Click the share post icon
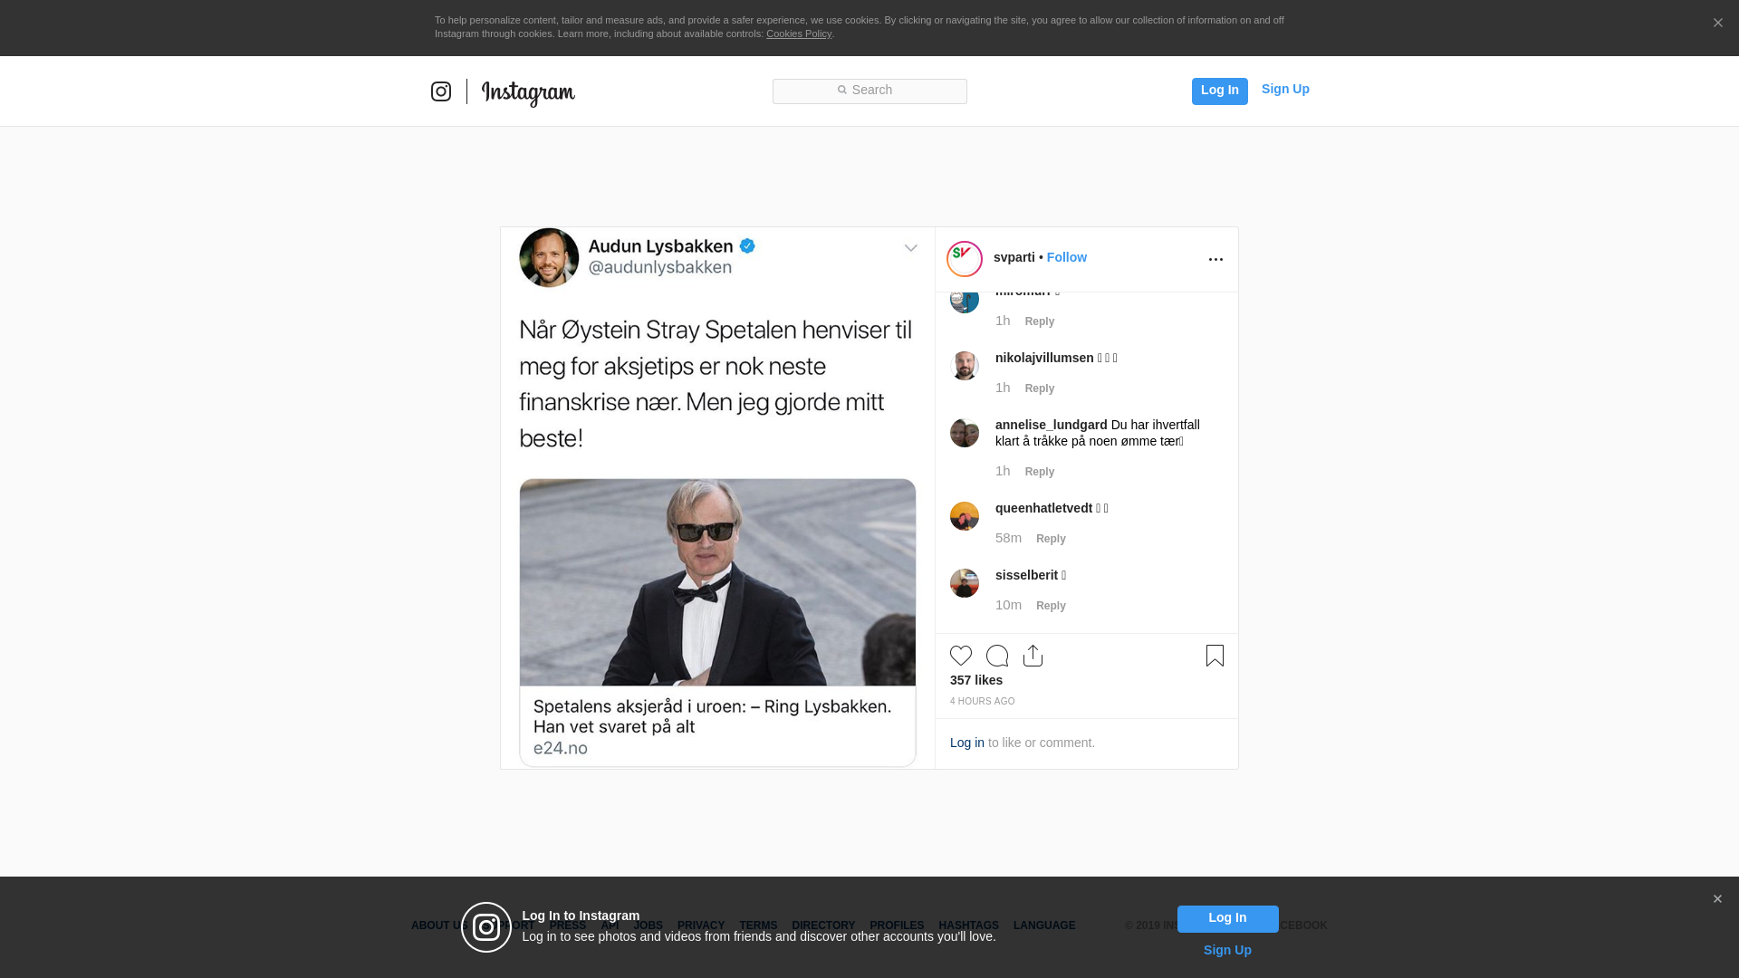 pos(1033,656)
